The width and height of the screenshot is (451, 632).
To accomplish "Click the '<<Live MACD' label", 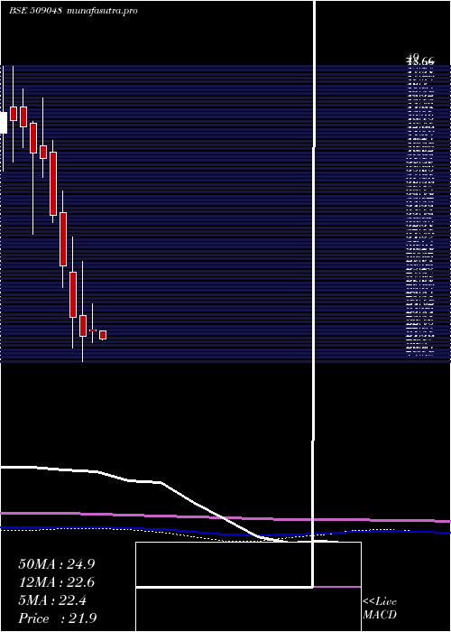I will pos(380,609).
